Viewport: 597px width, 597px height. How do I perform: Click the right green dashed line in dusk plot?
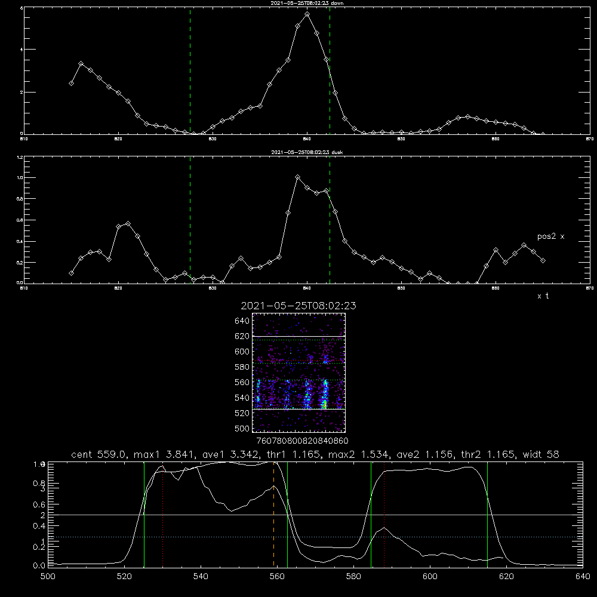[330, 220]
